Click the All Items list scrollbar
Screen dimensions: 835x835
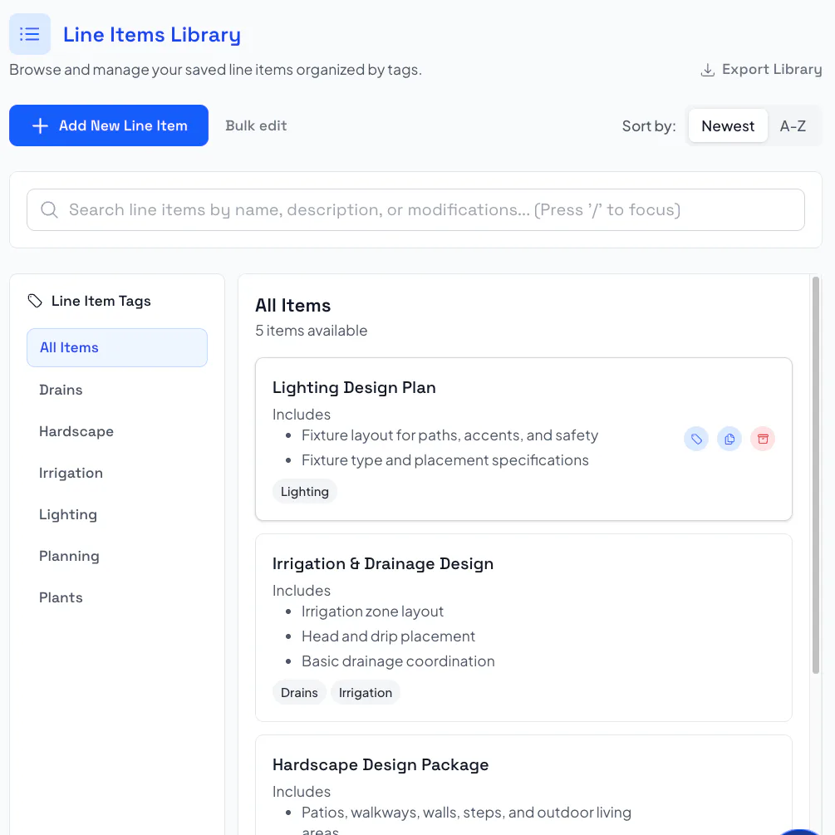[815, 475]
